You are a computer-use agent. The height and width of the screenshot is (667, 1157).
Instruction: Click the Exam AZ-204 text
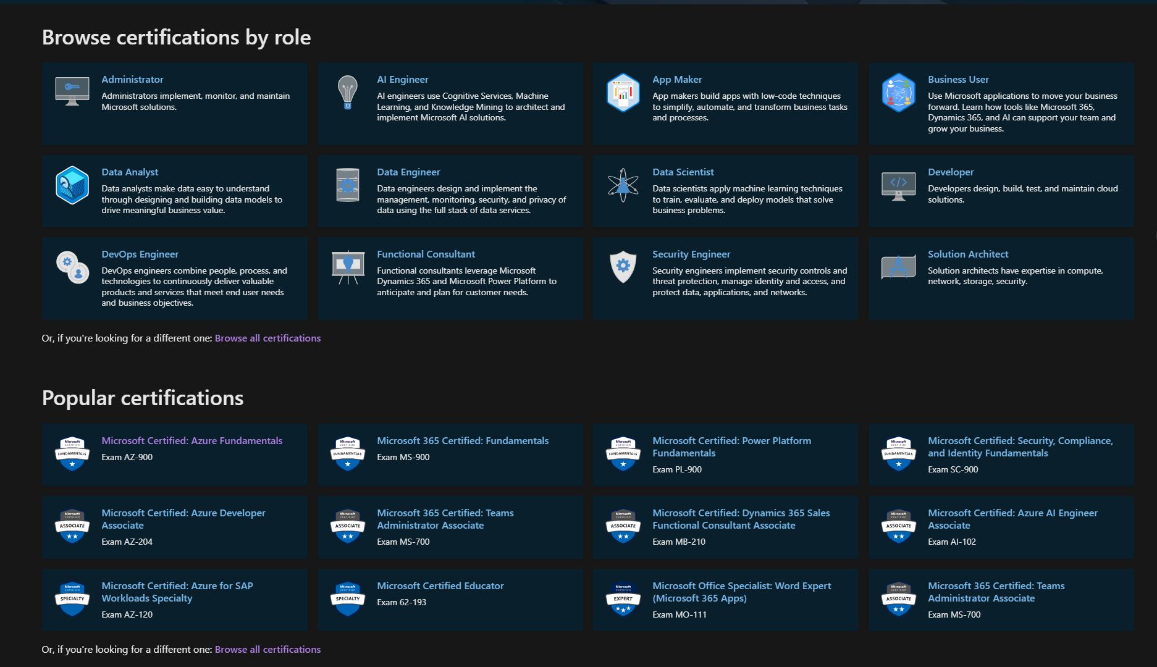pyautogui.click(x=127, y=542)
